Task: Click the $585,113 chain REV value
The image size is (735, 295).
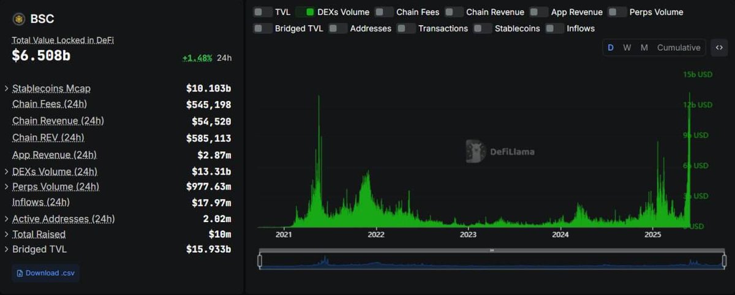Action: tap(209, 138)
